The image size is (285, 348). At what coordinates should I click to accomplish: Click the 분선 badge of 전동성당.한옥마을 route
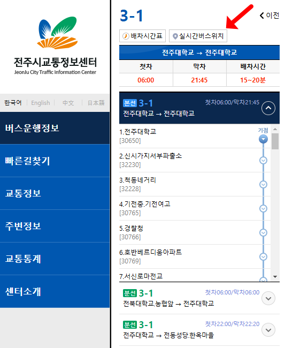[x=130, y=324]
